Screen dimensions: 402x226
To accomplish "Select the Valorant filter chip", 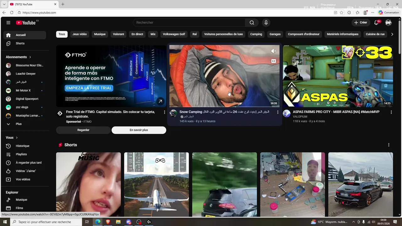I will pyautogui.click(x=118, y=34).
